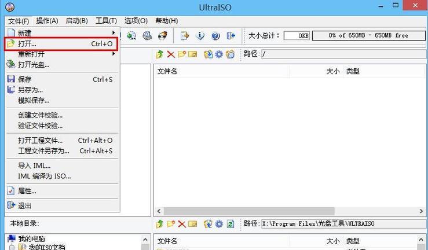
Task: Click the refresh icon in local pane toolbar
Action: 231,224
